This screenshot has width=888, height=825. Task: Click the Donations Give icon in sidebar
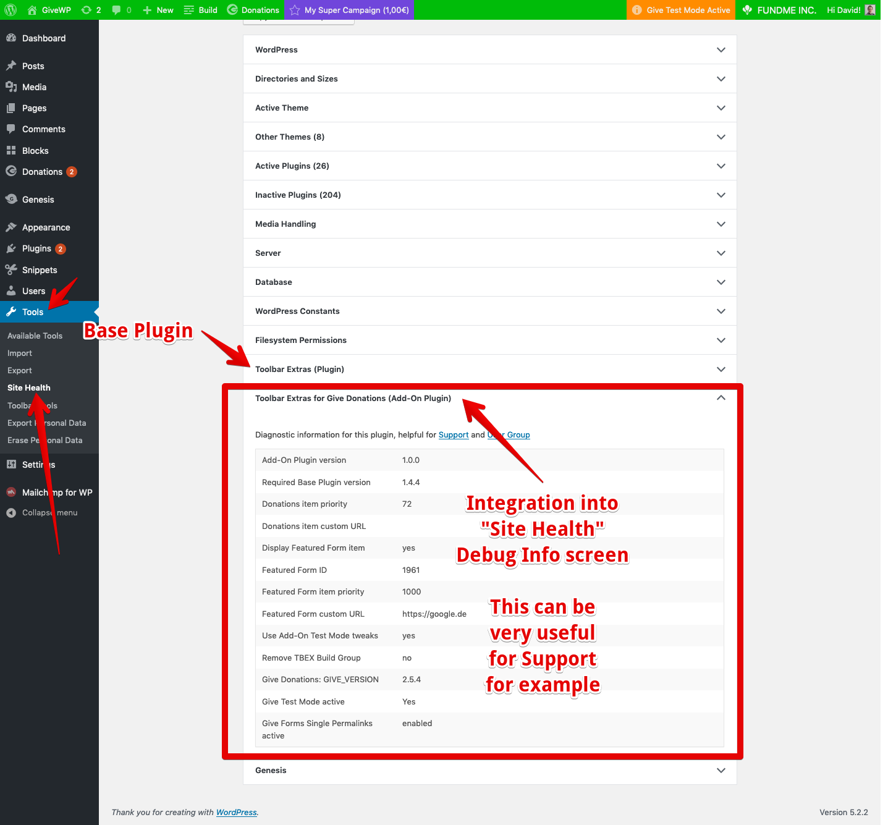pyautogui.click(x=11, y=171)
